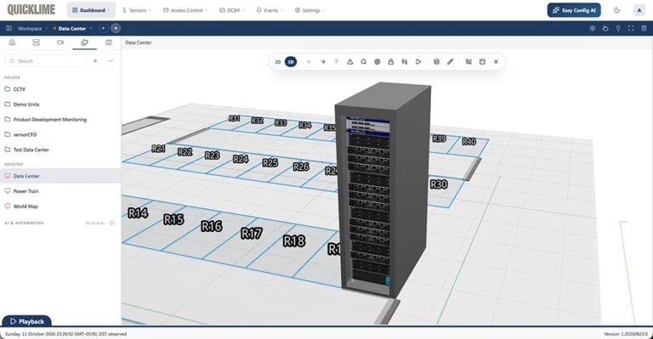The width and height of the screenshot is (653, 339).
Task: Click the back arrow in floating toolbar
Action: tap(309, 62)
